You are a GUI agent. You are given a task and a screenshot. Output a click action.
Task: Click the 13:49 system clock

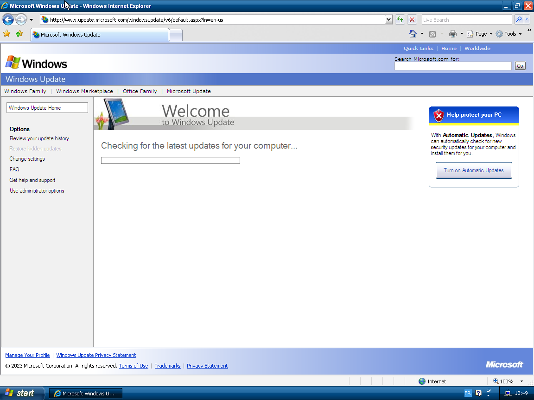click(521, 393)
